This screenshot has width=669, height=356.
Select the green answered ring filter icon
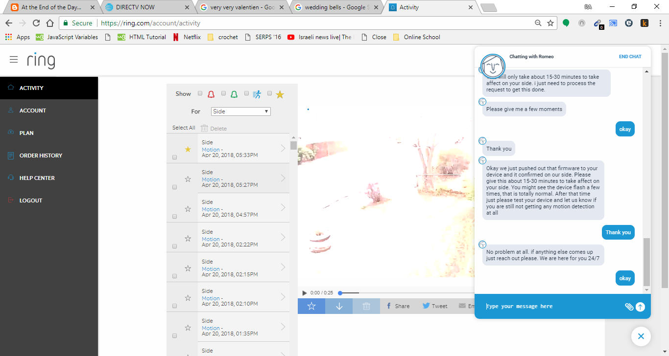coord(235,94)
